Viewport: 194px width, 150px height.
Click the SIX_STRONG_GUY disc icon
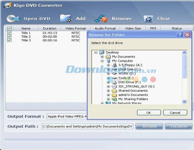(x=114, y=86)
